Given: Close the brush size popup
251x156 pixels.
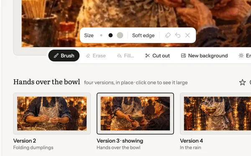Looking at the screenshot, I should point(187,35).
